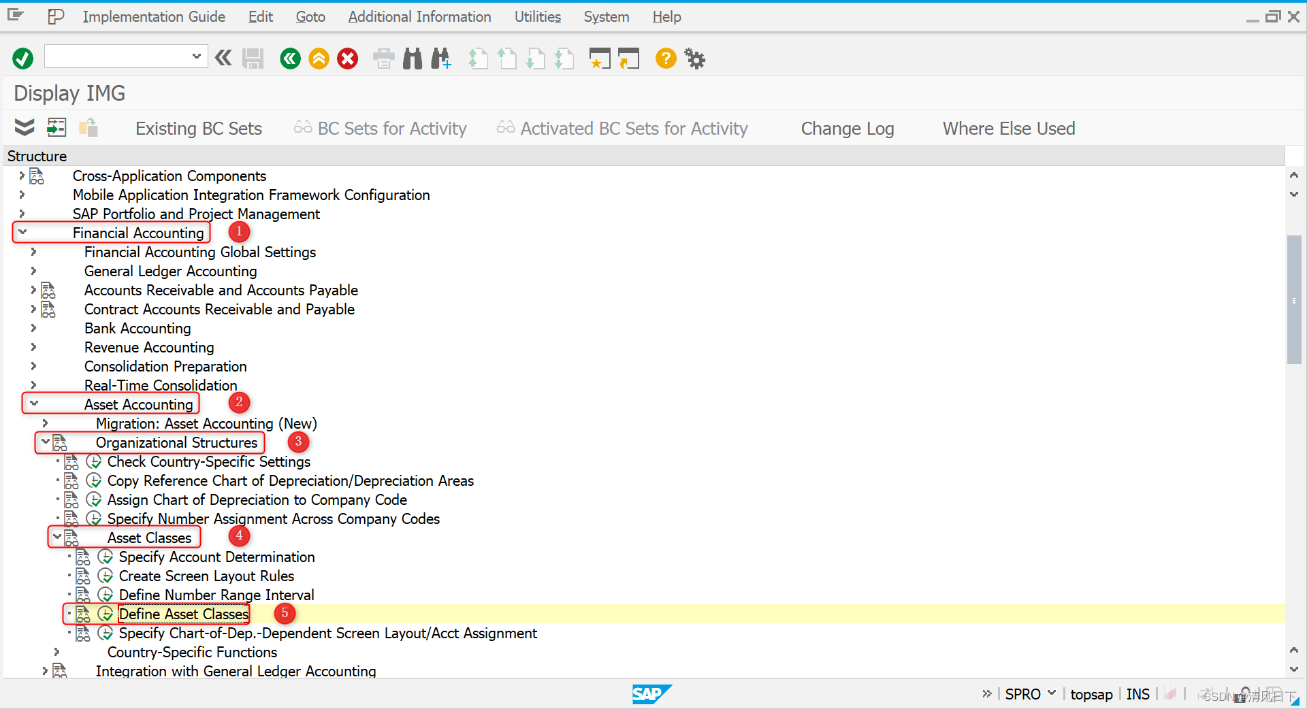Expand SAP Portfolio and Project Management node
1307x709 pixels.
tap(22, 214)
